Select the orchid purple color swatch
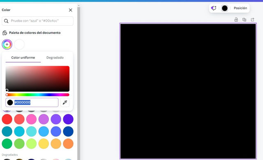The height and width of the screenshot is (160, 263). (x=44, y=119)
